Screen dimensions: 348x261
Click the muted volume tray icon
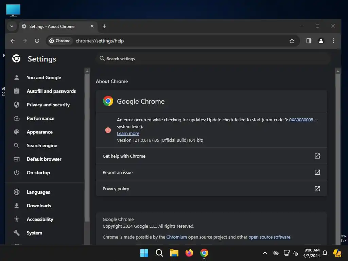pyautogui.click(x=295, y=253)
